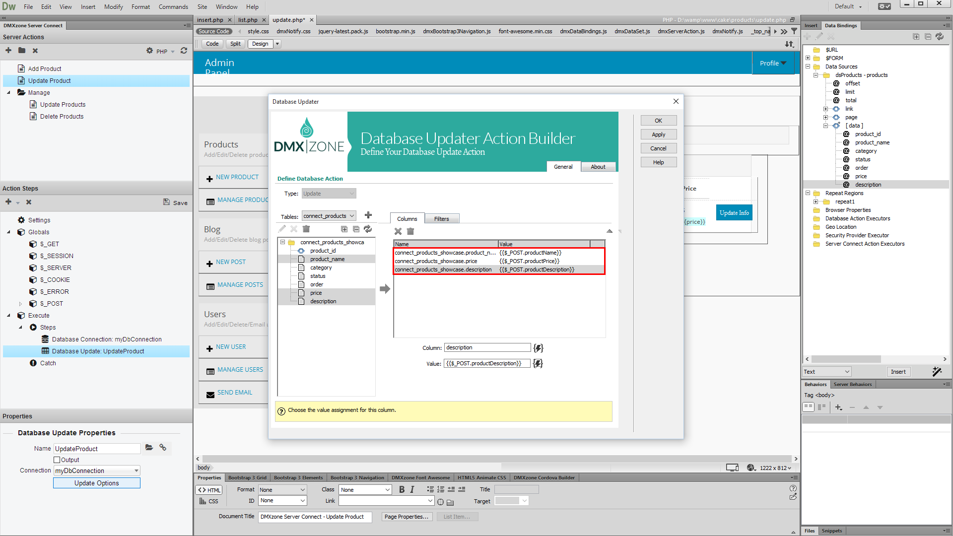Click the design view horizontal scrollbar

pyautogui.click(x=496, y=459)
